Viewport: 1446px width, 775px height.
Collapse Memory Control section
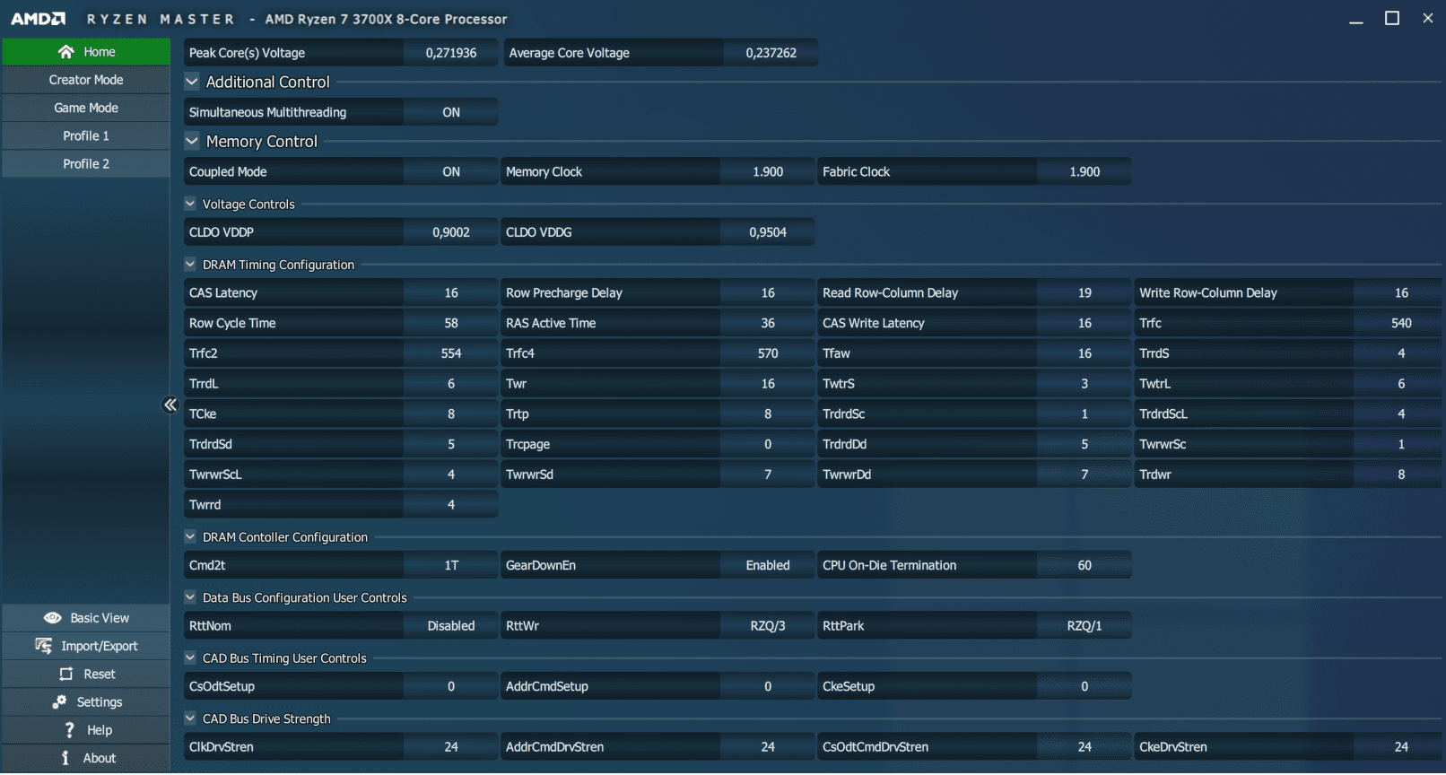point(192,141)
